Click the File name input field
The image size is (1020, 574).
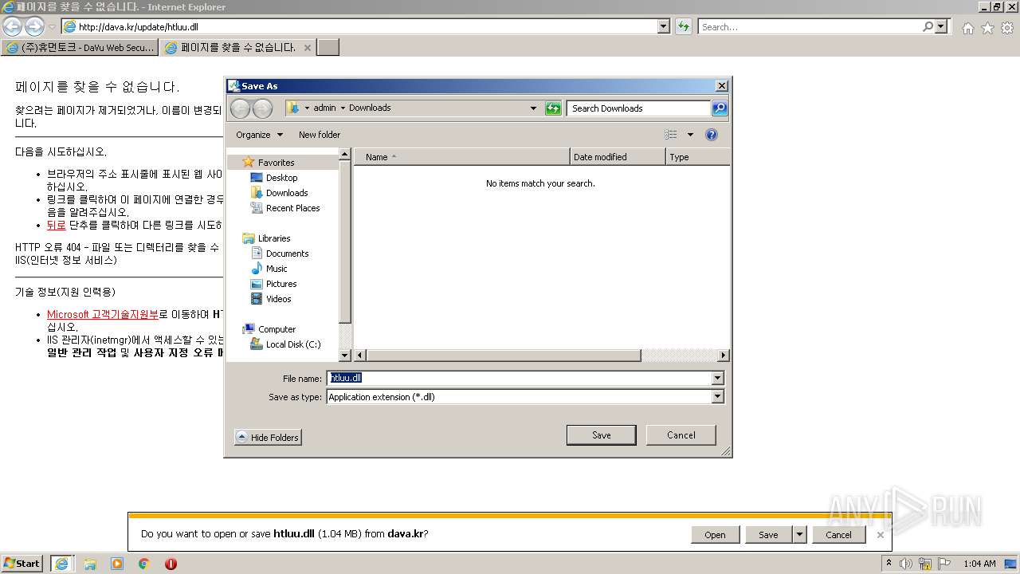[519, 378]
